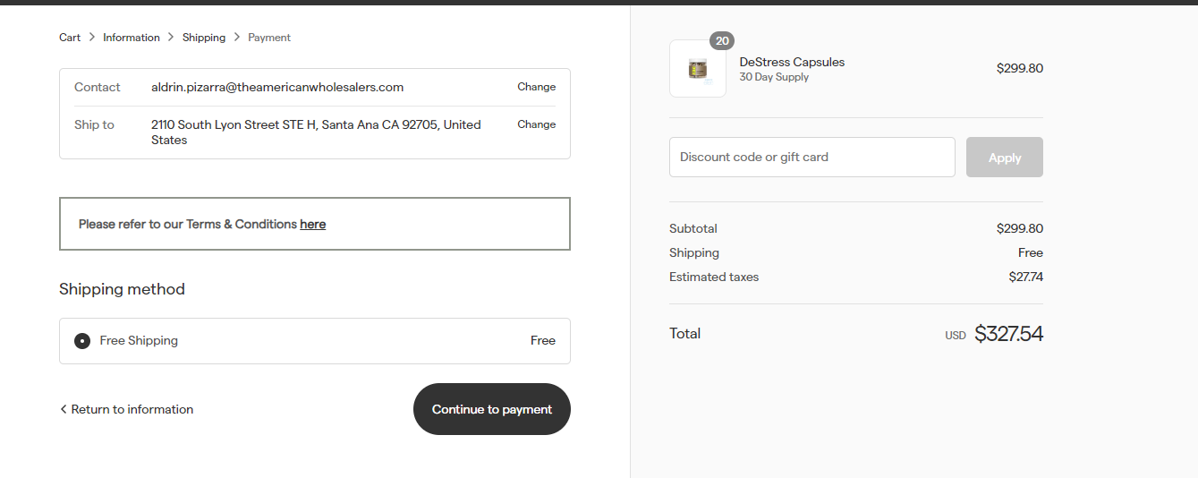Open the Terms & Conditions here link

[313, 225]
